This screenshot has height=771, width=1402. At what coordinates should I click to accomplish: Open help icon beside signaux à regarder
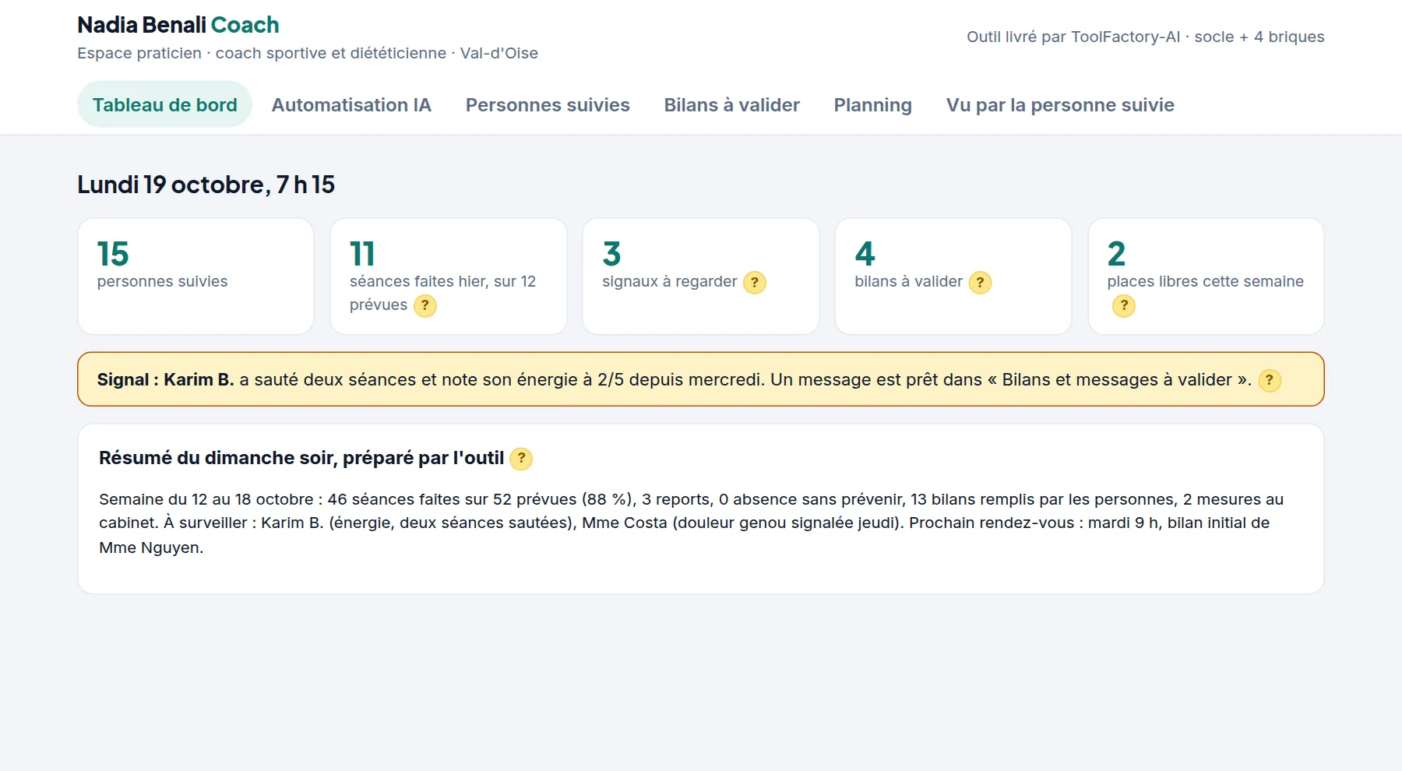(x=754, y=282)
